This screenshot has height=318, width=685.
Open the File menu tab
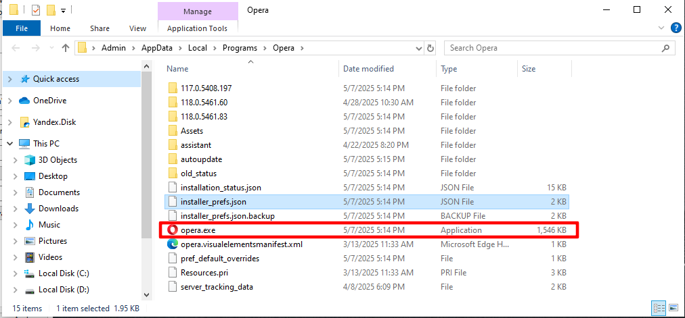pos(22,28)
